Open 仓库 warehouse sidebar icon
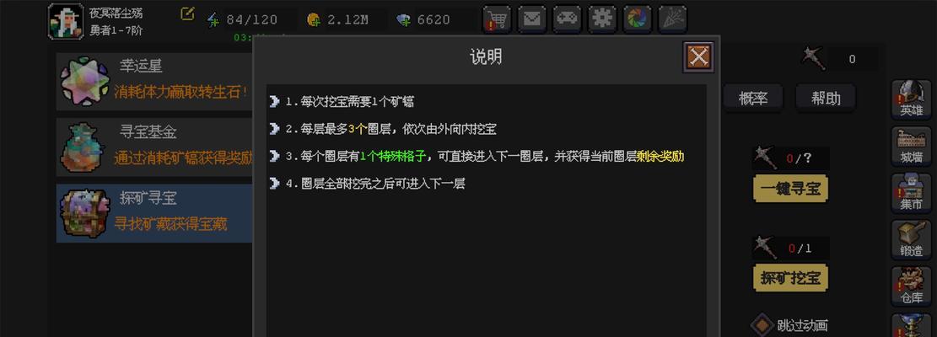 click(912, 286)
